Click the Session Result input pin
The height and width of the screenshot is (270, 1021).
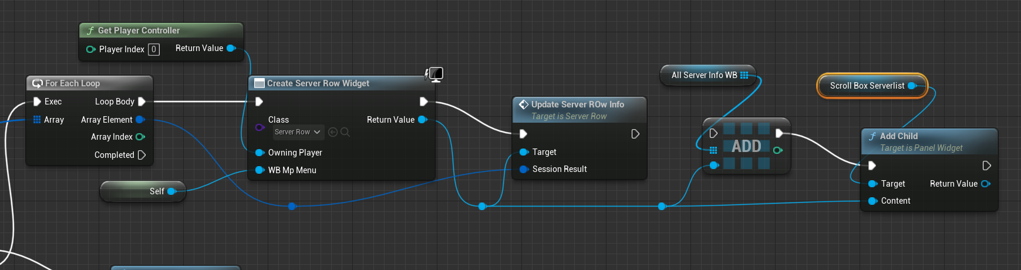coord(524,169)
